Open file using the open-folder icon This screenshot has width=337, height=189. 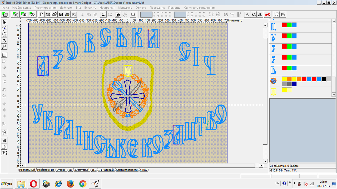click(x=48, y=14)
